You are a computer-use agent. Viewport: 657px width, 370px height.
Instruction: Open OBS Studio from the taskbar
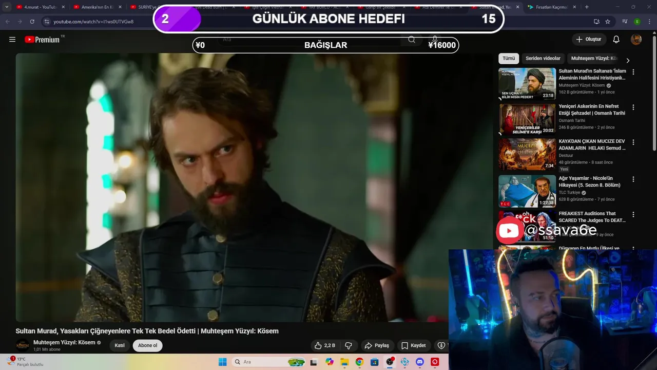tap(390, 362)
